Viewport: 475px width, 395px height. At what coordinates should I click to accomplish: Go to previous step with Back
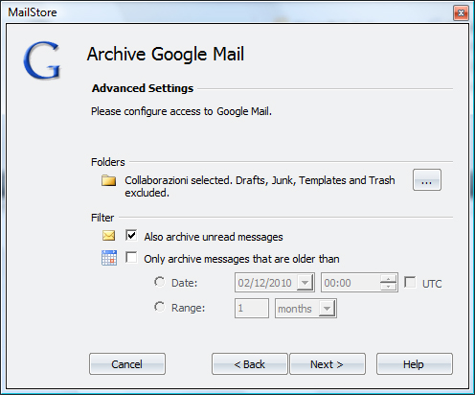[250, 364]
